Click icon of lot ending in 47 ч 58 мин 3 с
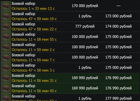 click(x=6, y=68)
